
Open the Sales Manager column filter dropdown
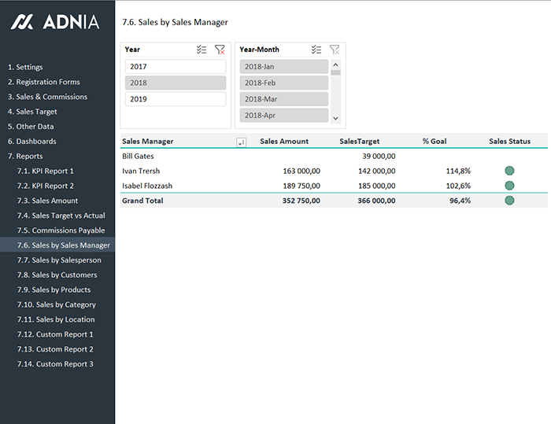click(241, 142)
